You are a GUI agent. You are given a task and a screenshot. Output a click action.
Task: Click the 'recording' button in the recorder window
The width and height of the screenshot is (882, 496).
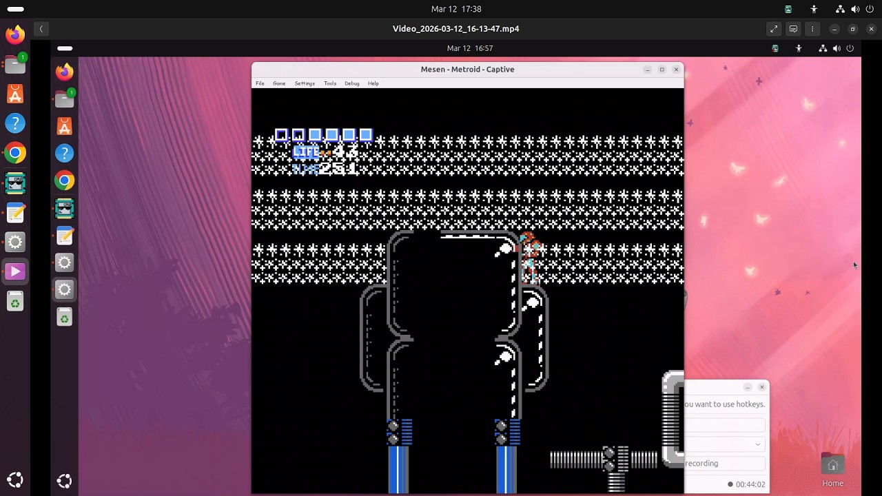(725, 463)
